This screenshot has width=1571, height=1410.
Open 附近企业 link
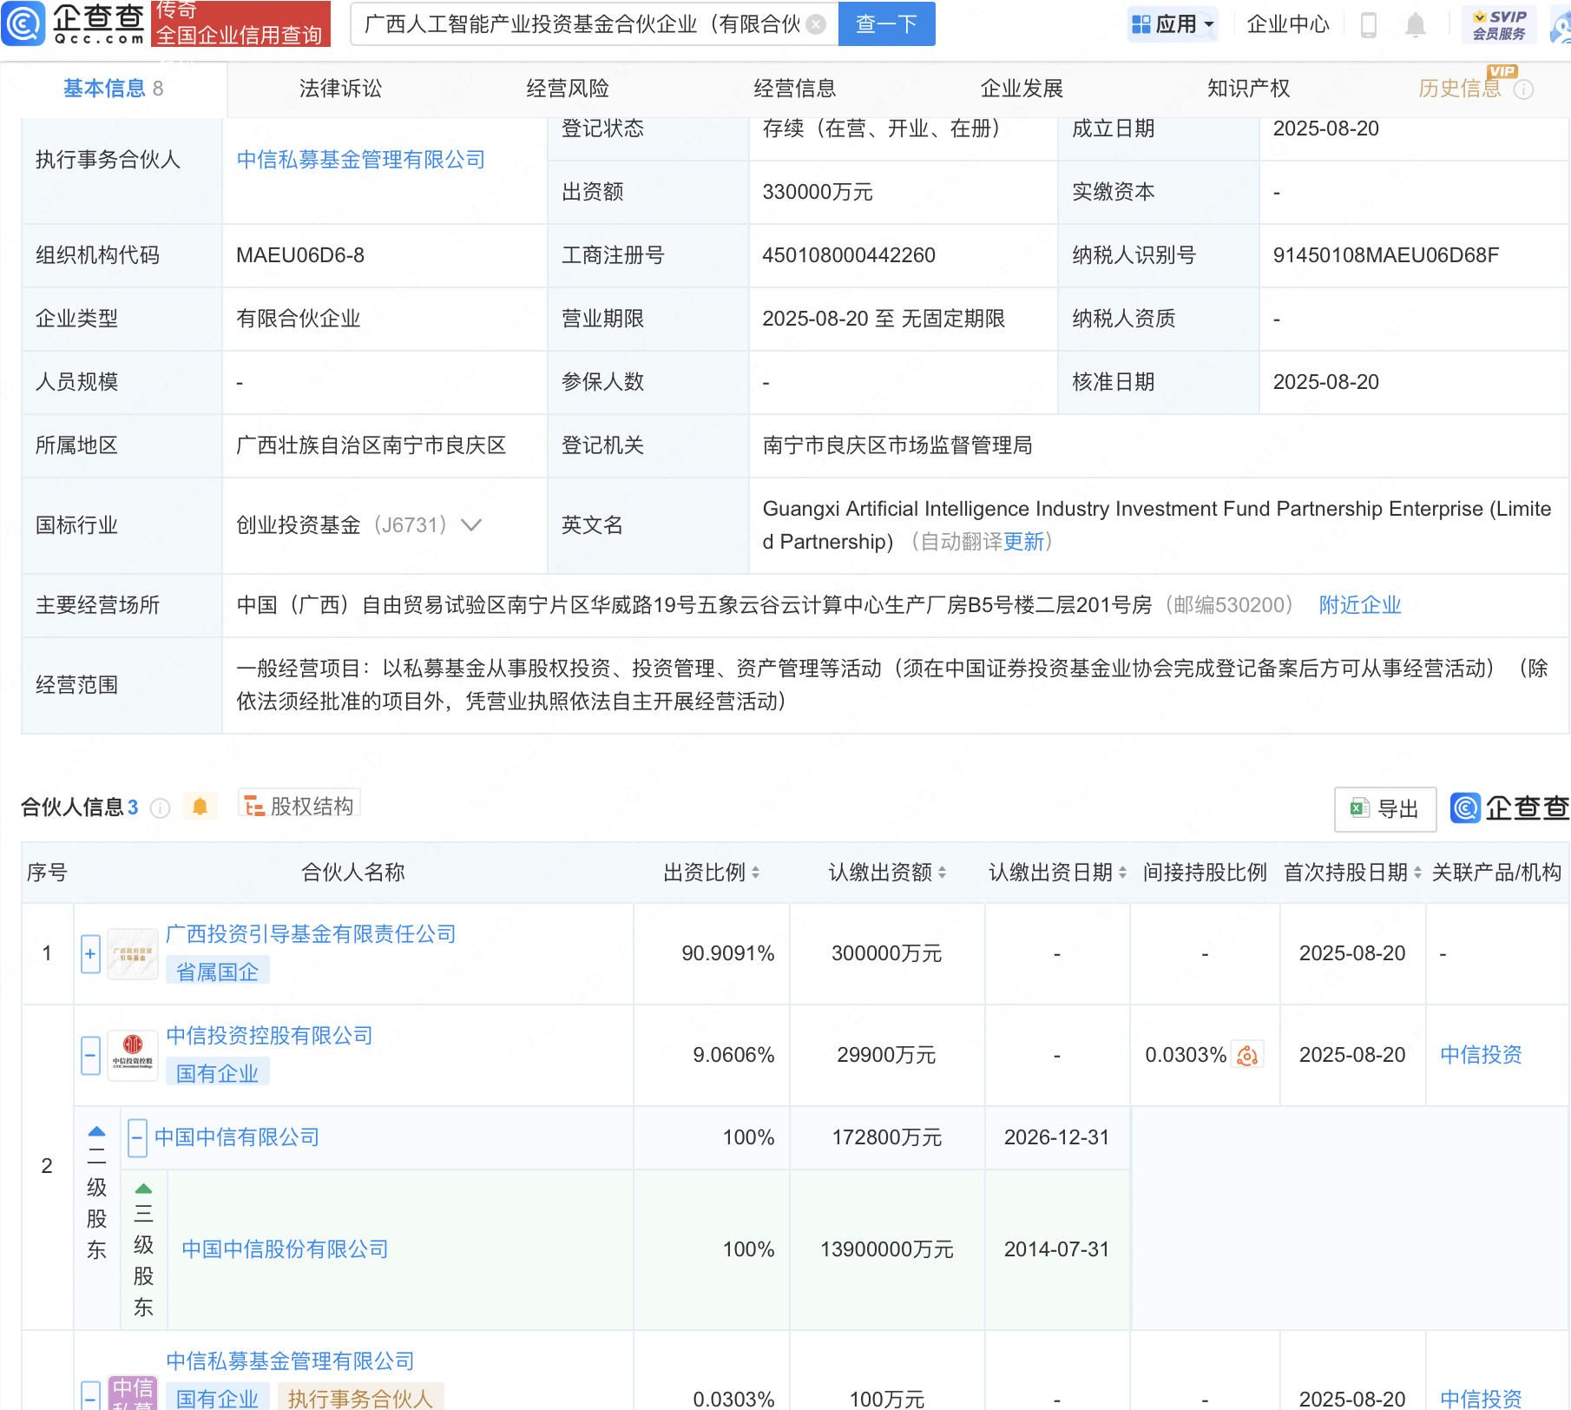[1360, 605]
